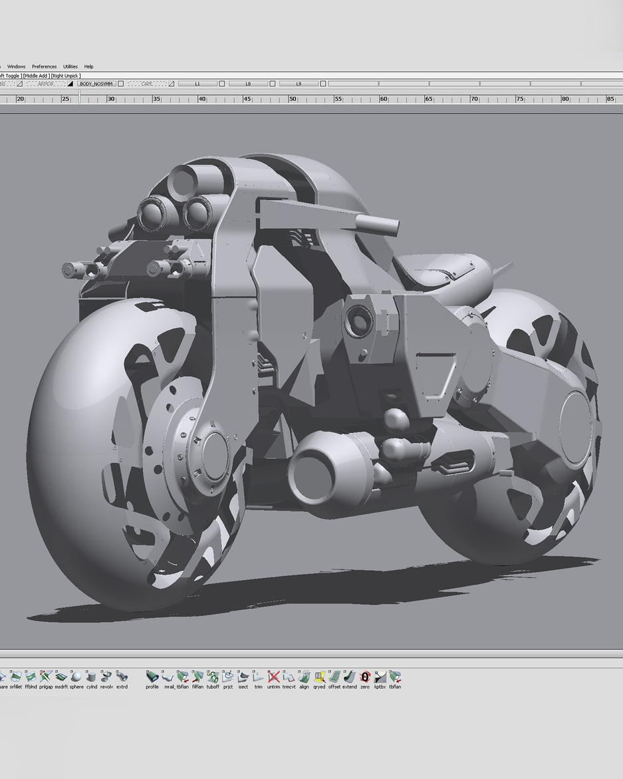Pick the revolv surface tool
The width and height of the screenshot is (623, 779).
106,677
